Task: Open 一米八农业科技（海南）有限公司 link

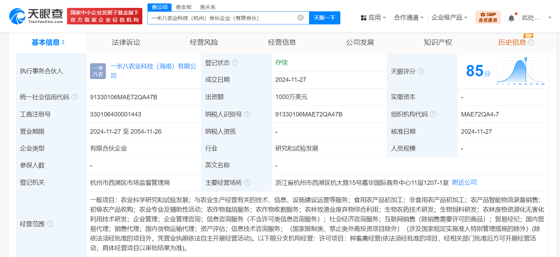Action: click(x=153, y=71)
